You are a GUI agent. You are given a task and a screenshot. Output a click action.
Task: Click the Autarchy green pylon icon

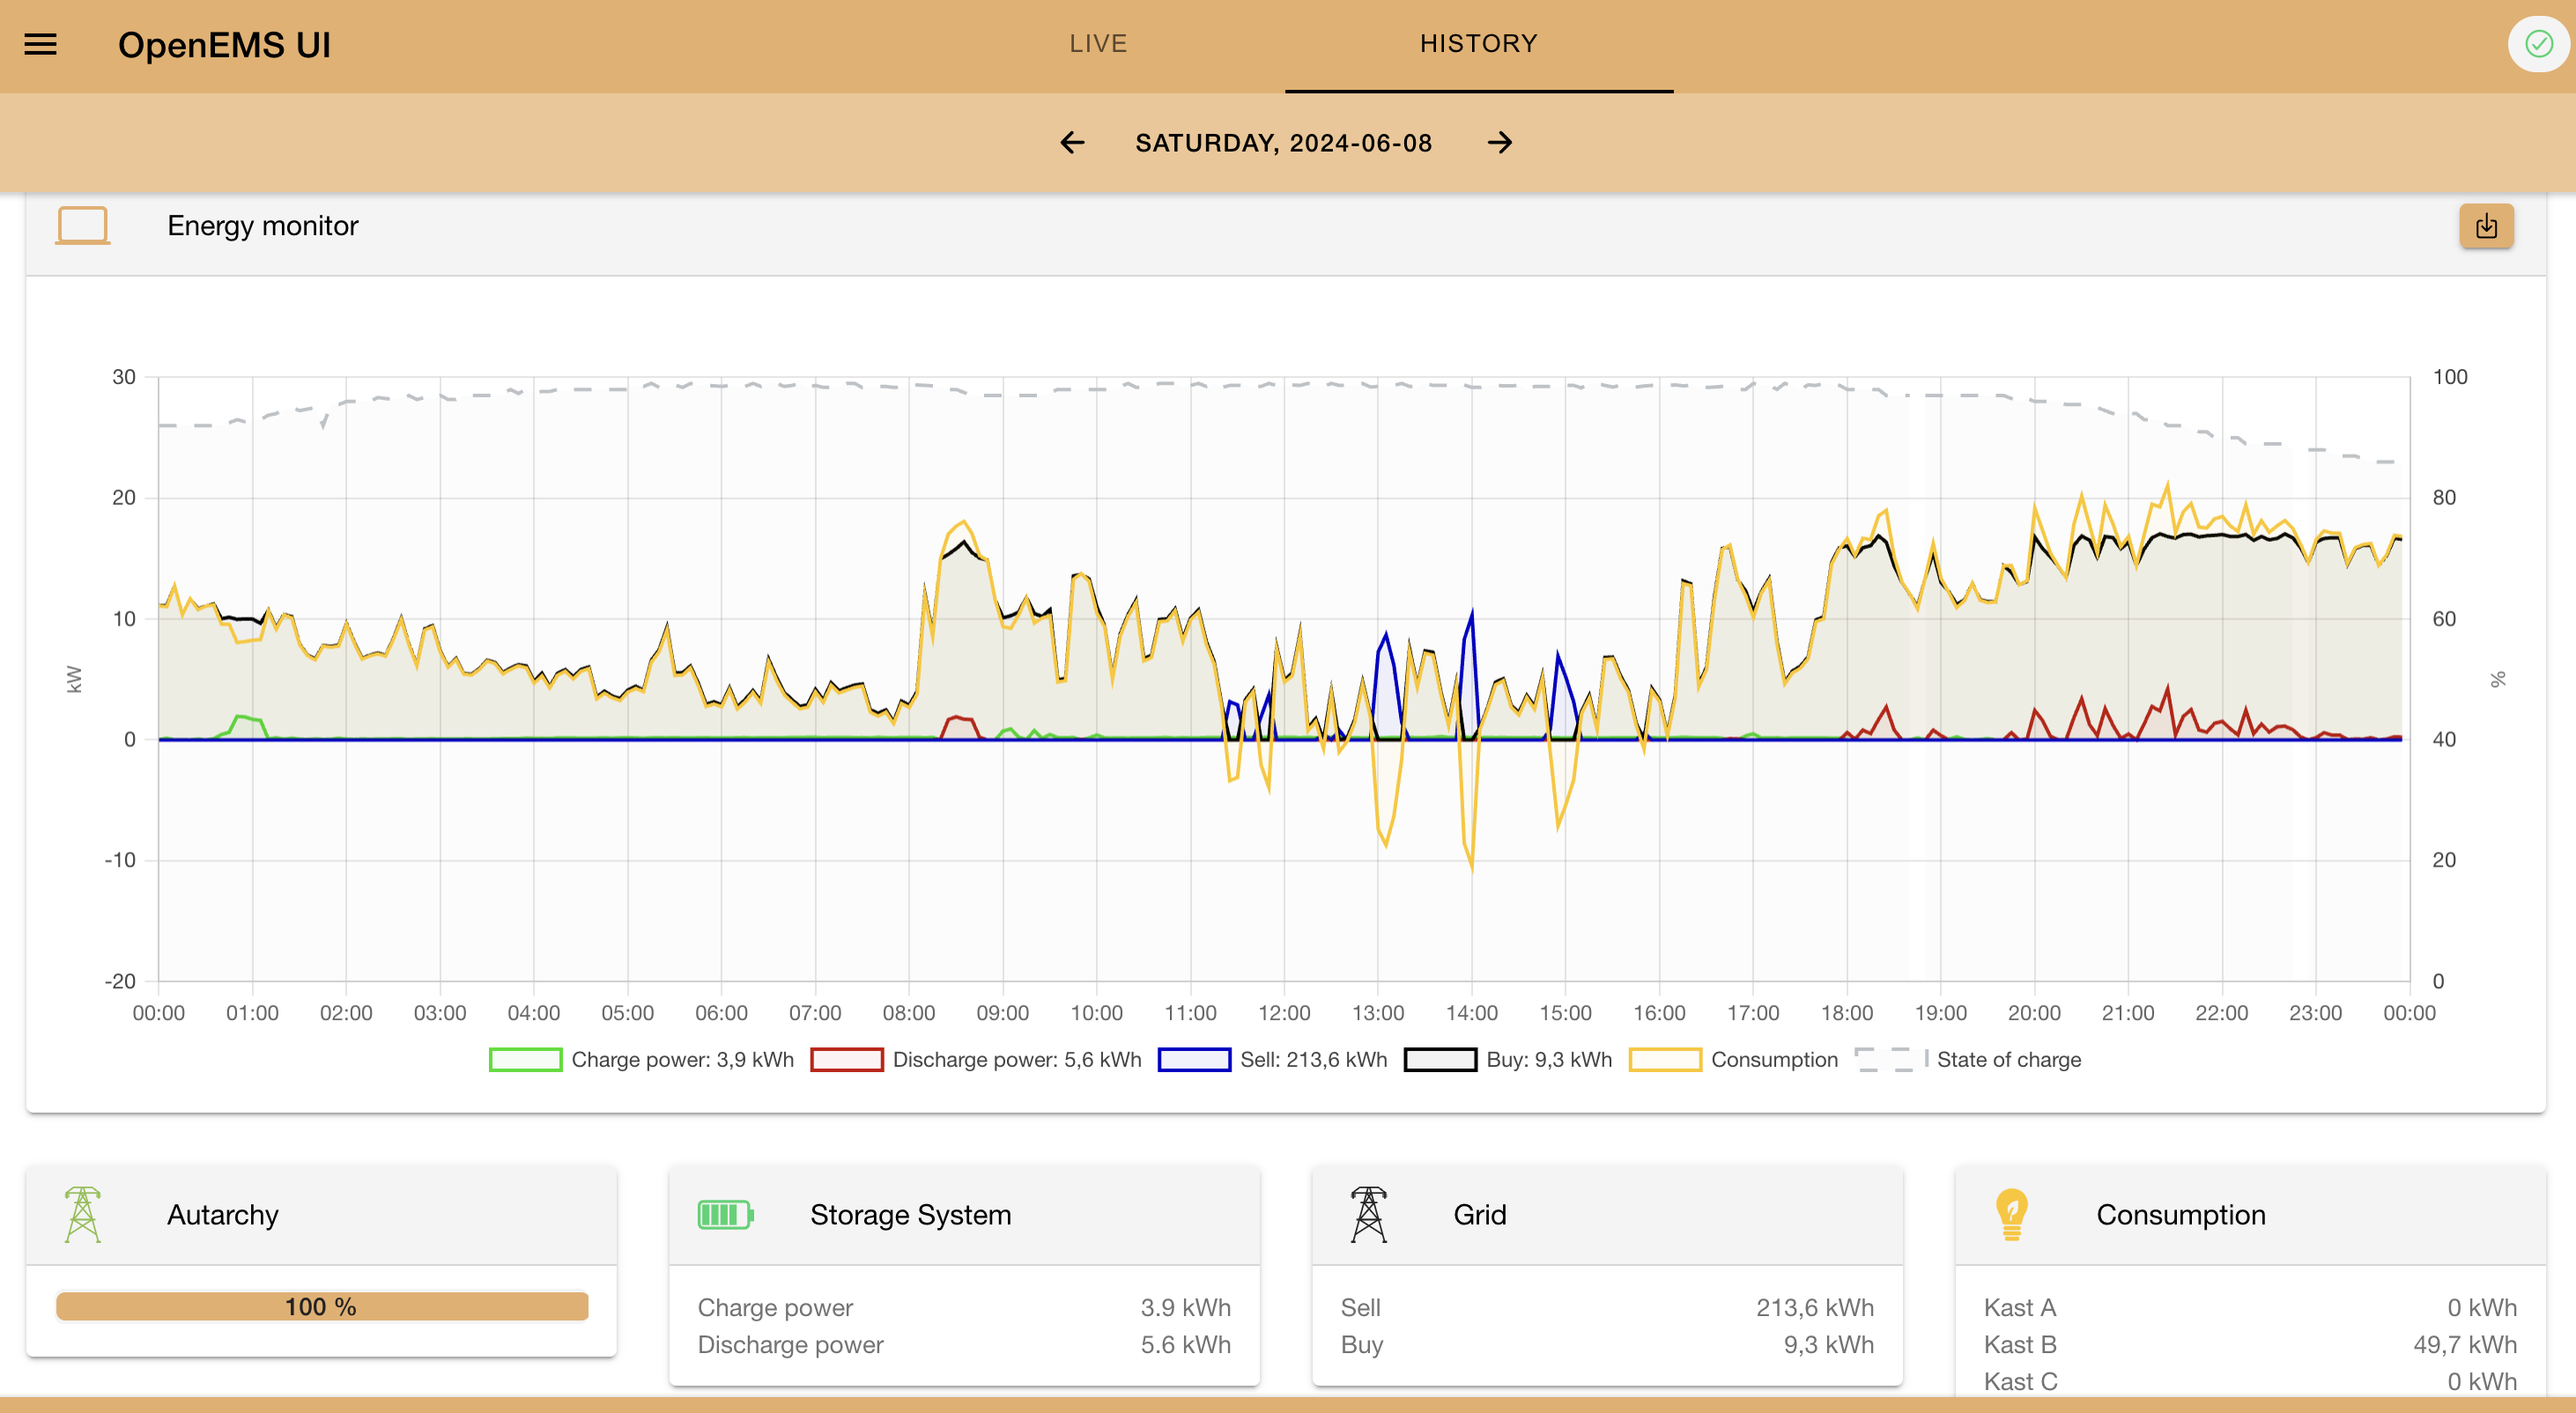(x=82, y=1214)
